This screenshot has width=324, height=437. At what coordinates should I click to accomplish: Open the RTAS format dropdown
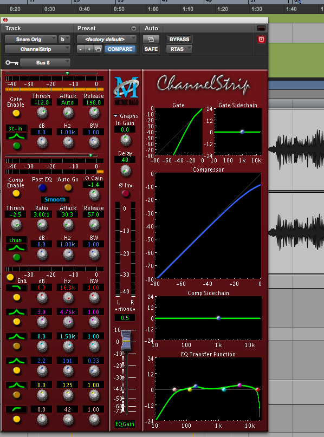click(x=179, y=49)
